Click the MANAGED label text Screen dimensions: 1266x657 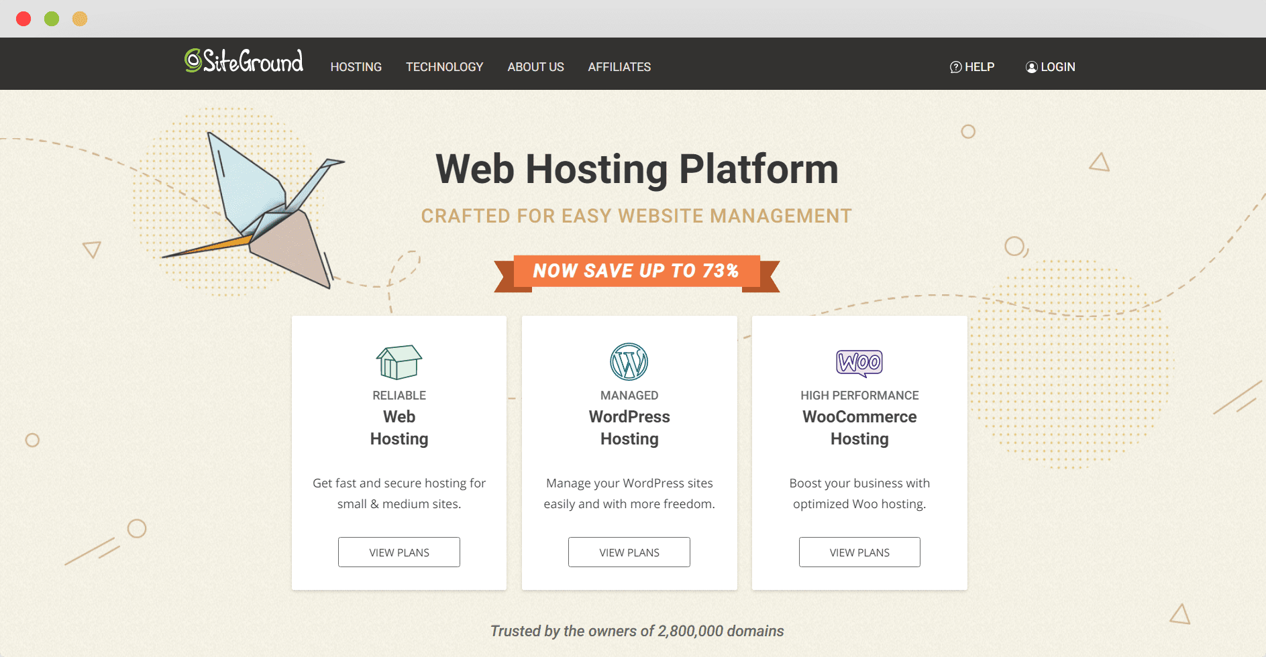pyautogui.click(x=629, y=396)
